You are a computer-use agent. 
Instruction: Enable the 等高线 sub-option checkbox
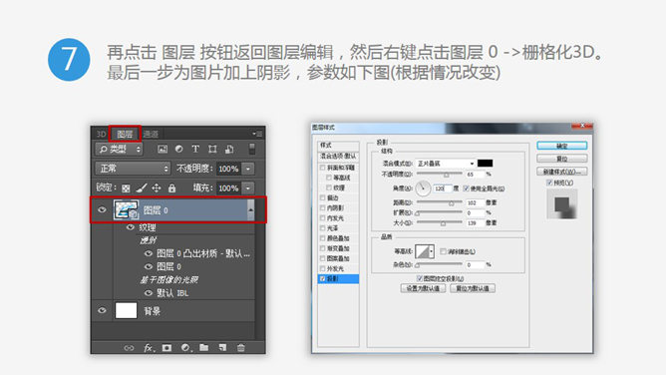click(x=329, y=178)
